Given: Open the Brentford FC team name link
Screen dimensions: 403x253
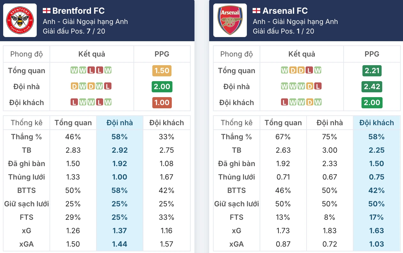Looking at the screenshot, I should coord(78,10).
